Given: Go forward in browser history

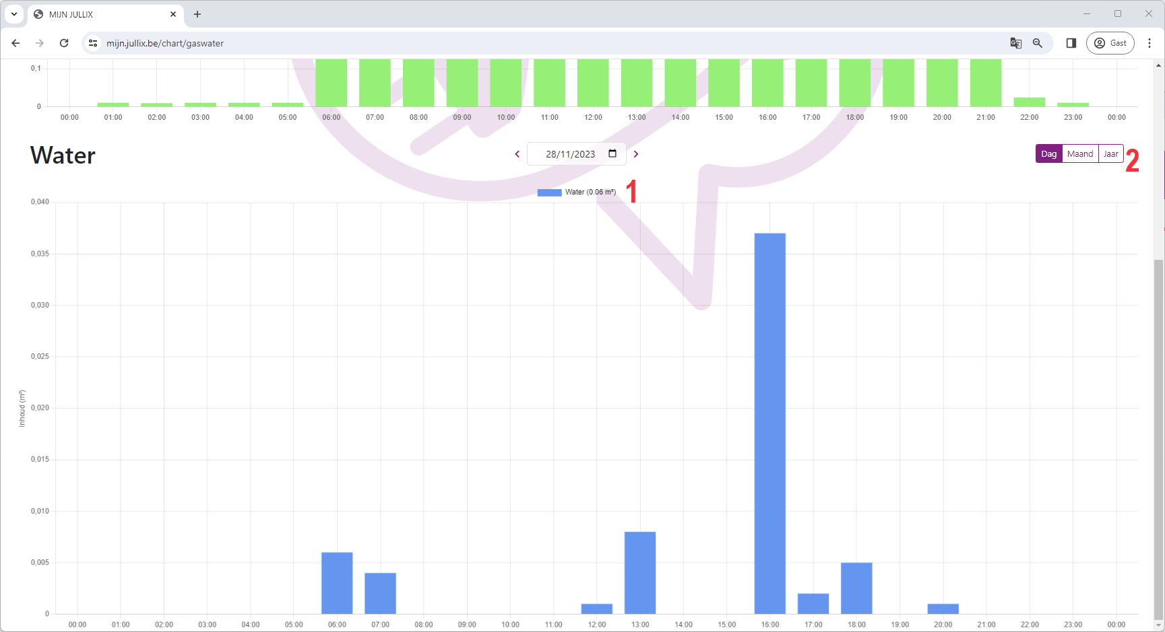Looking at the screenshot, I should coord(40,43).
